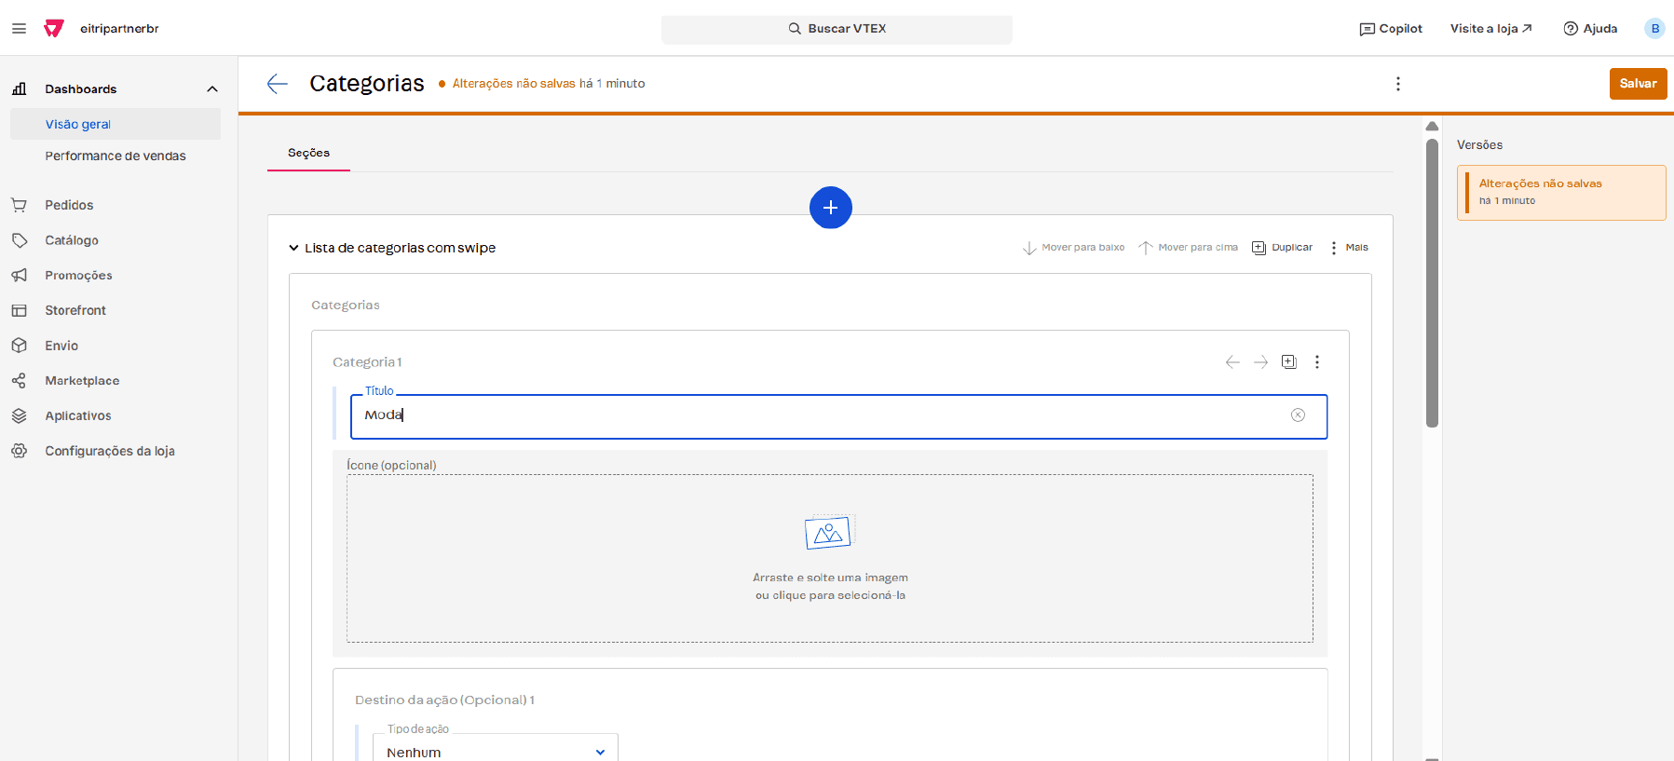Click the Pedidos cart icon
1674x761 pixels.
pos(19,205)
